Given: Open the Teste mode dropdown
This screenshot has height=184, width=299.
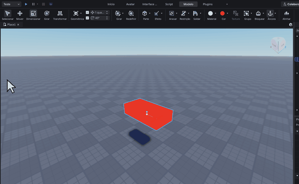Looking at the screenshot, I should pyautogui.click(x=11, y=4).
